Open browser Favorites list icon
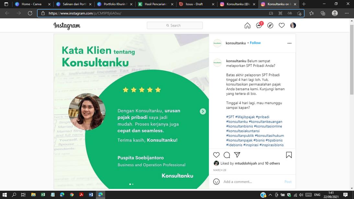The image size is (354, 199). tap(312, 13)
